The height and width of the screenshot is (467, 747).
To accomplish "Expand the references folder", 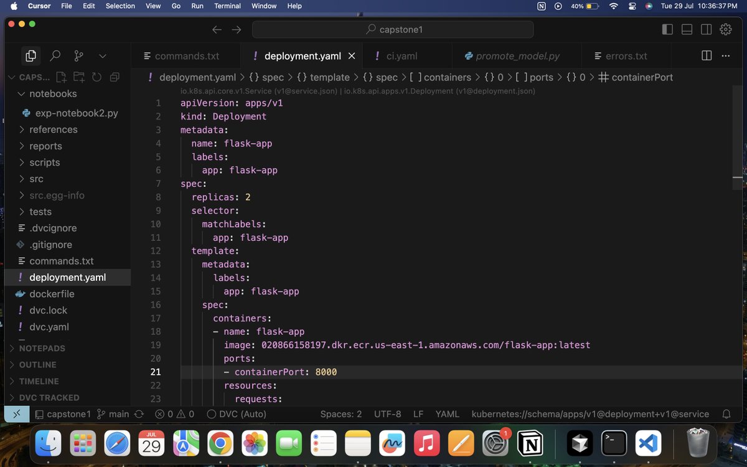I will coord(68,130).
